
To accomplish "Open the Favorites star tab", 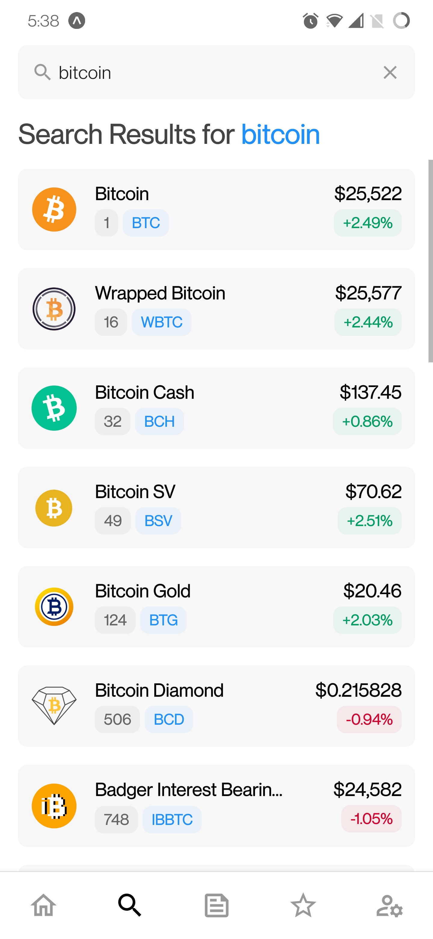I will coord(303,905).
